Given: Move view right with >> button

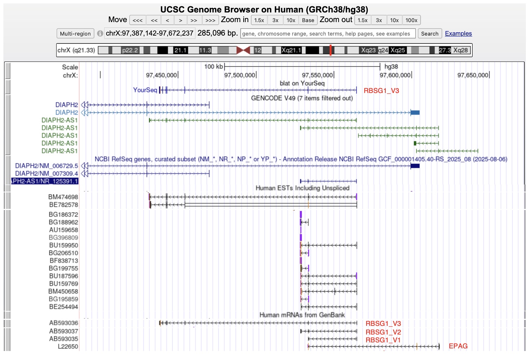Looking at the screenshot, I should coord(194,20).
